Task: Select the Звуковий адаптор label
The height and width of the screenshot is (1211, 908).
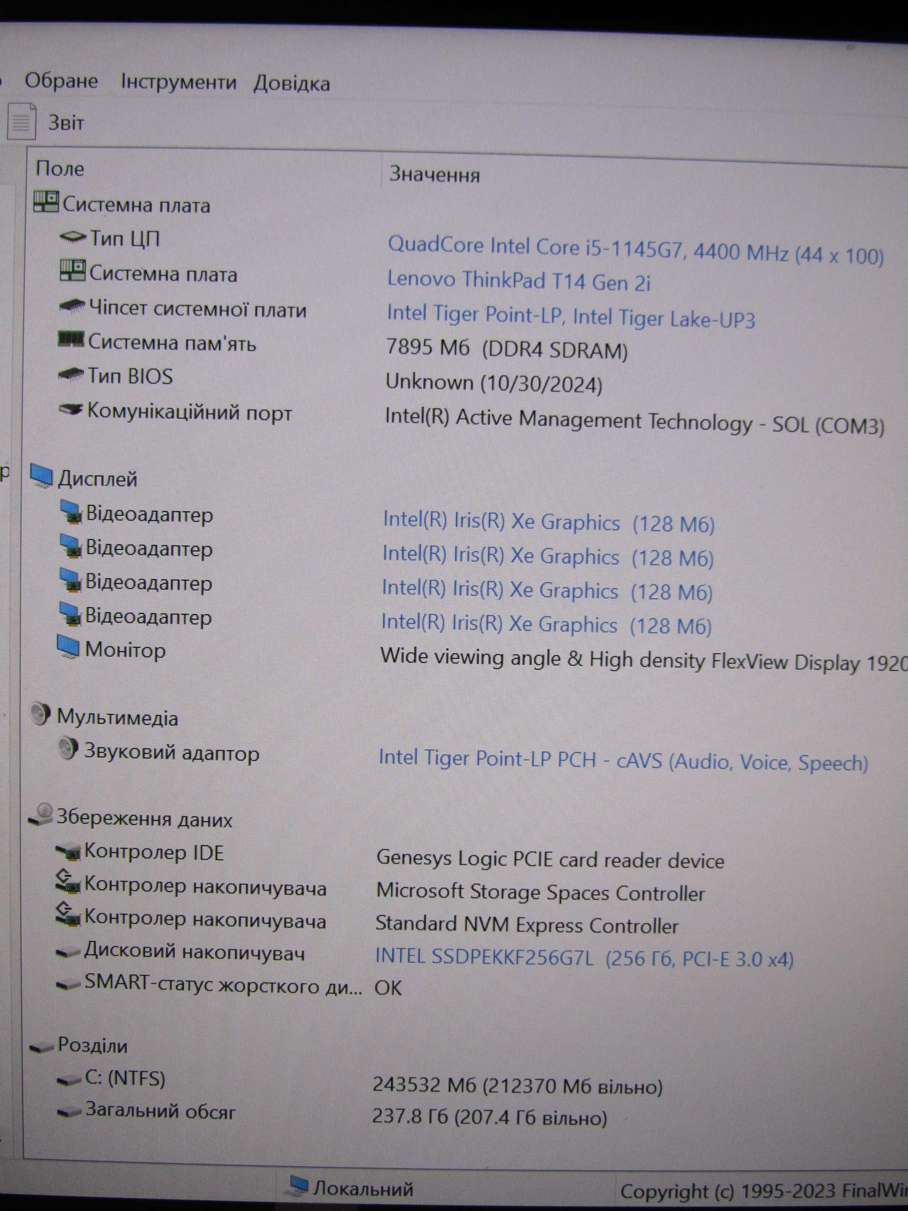Action: [171, 753]
